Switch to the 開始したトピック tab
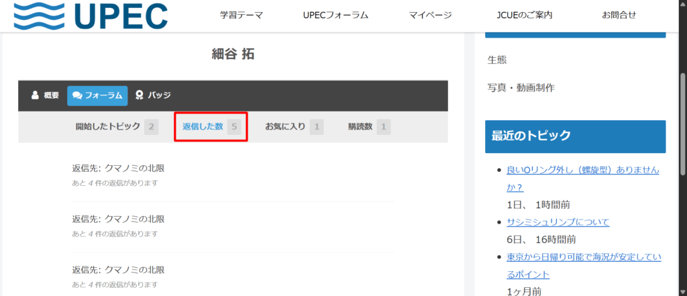Screen dimensions: 687x296 [x=108, y=126]
